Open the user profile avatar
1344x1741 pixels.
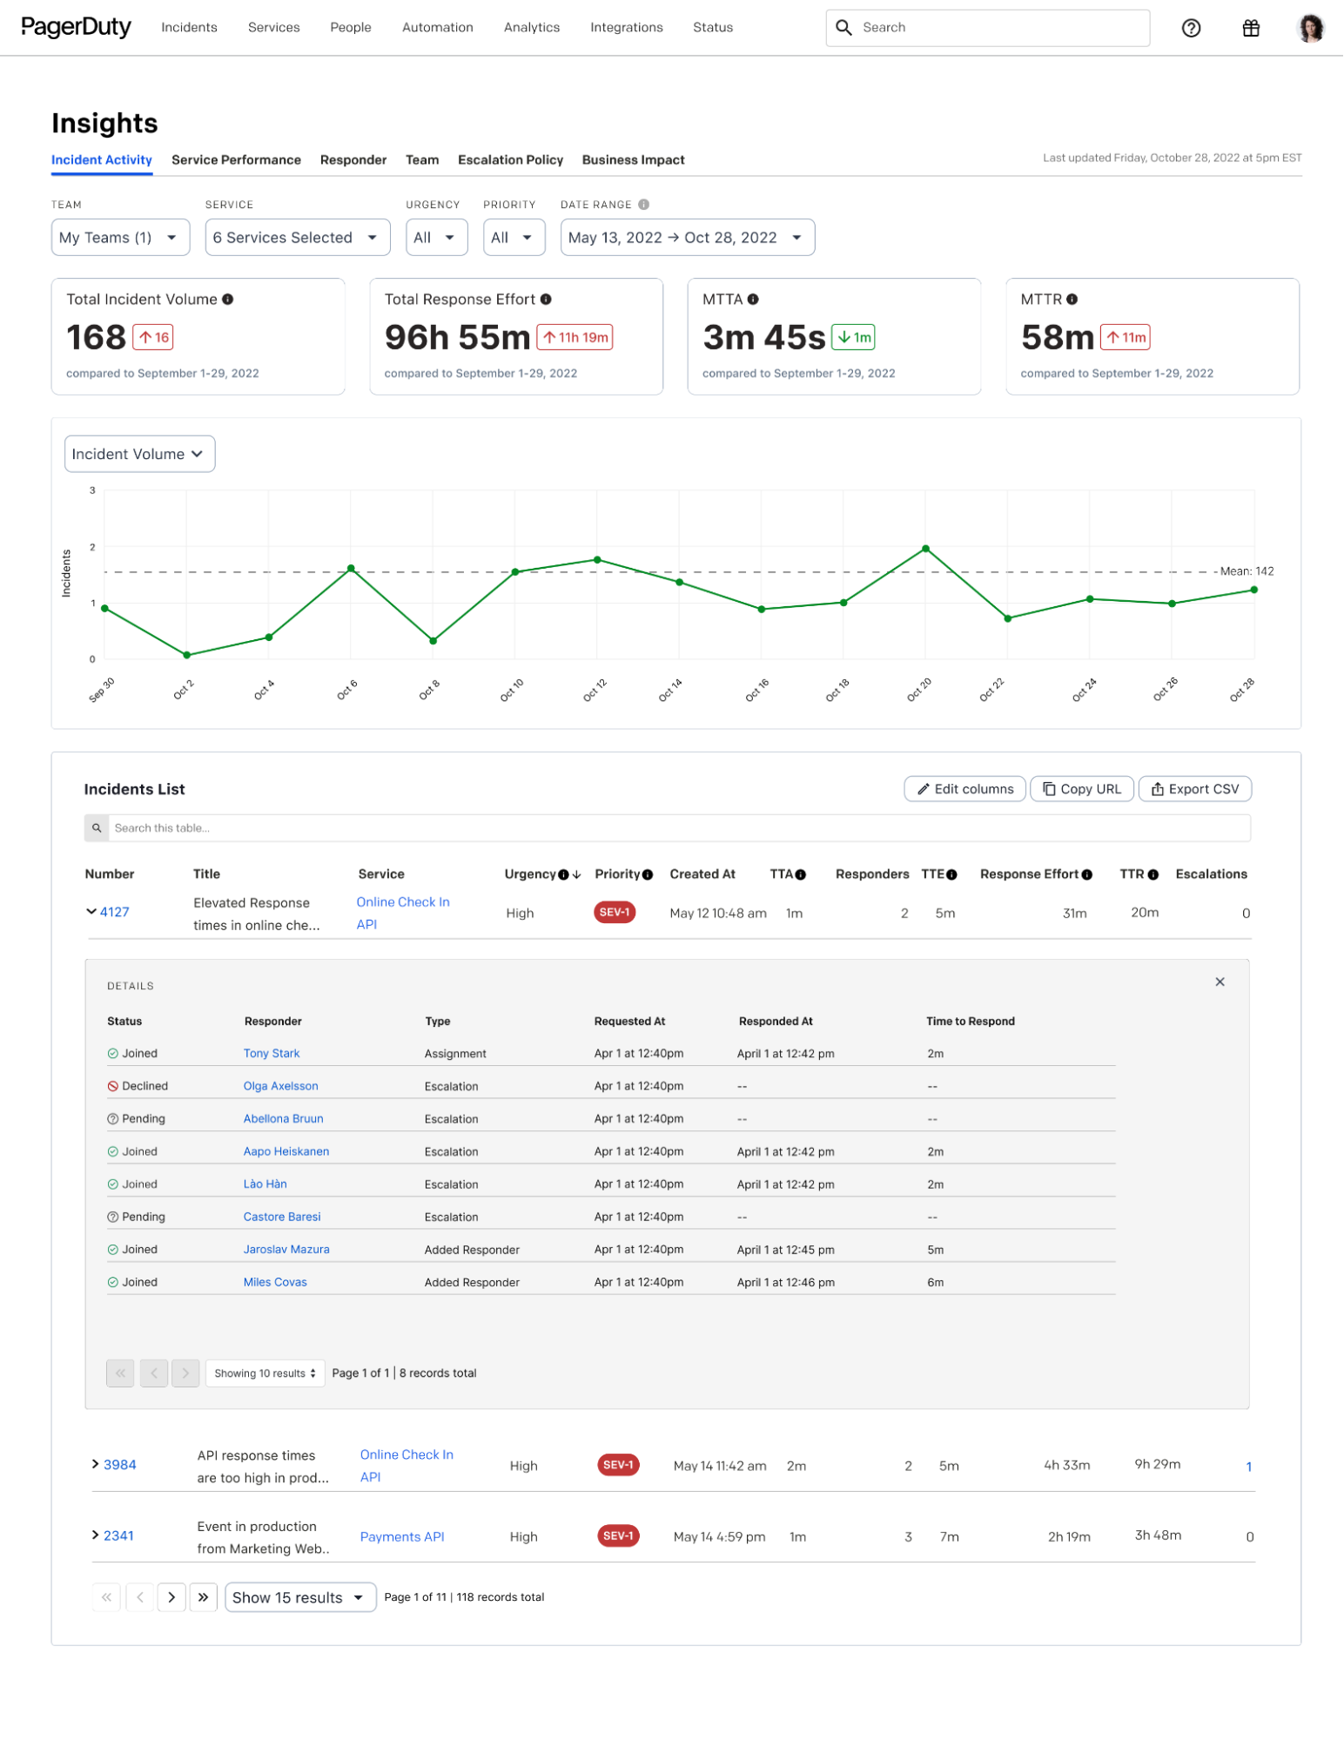(1310, 28)
